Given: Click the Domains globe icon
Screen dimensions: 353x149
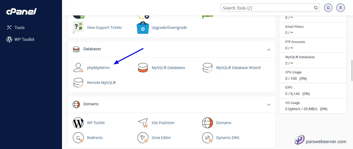Looking at the screenshot, I should 208,123.
